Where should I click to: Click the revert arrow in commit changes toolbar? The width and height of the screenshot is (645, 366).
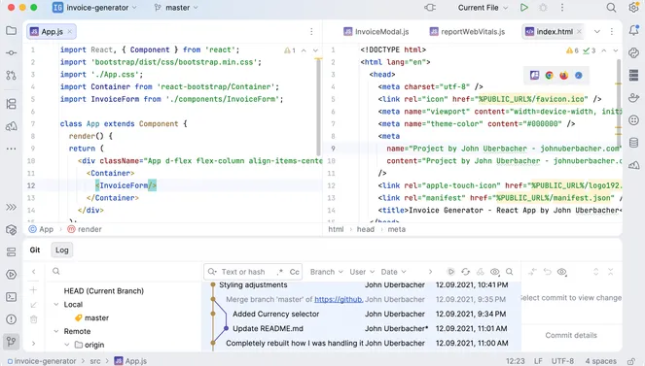click(x=547, y=272)
